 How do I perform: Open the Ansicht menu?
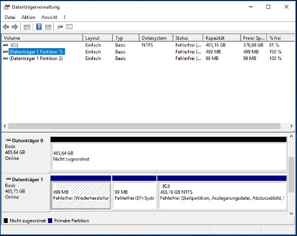tap(49, 17)
